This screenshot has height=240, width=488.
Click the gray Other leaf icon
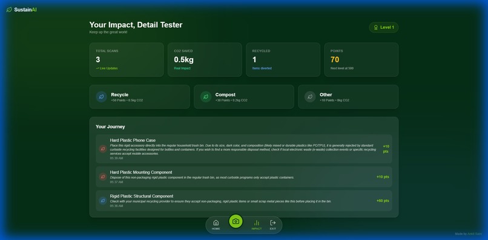(x=309, y=97)
